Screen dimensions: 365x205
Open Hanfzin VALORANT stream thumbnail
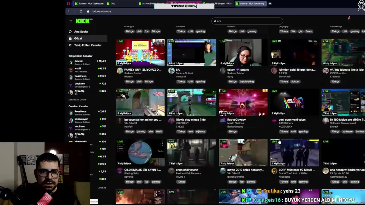(140, 102)
